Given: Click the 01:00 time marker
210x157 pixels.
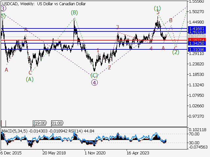Looking at the screenshot, I should point(57,123).
